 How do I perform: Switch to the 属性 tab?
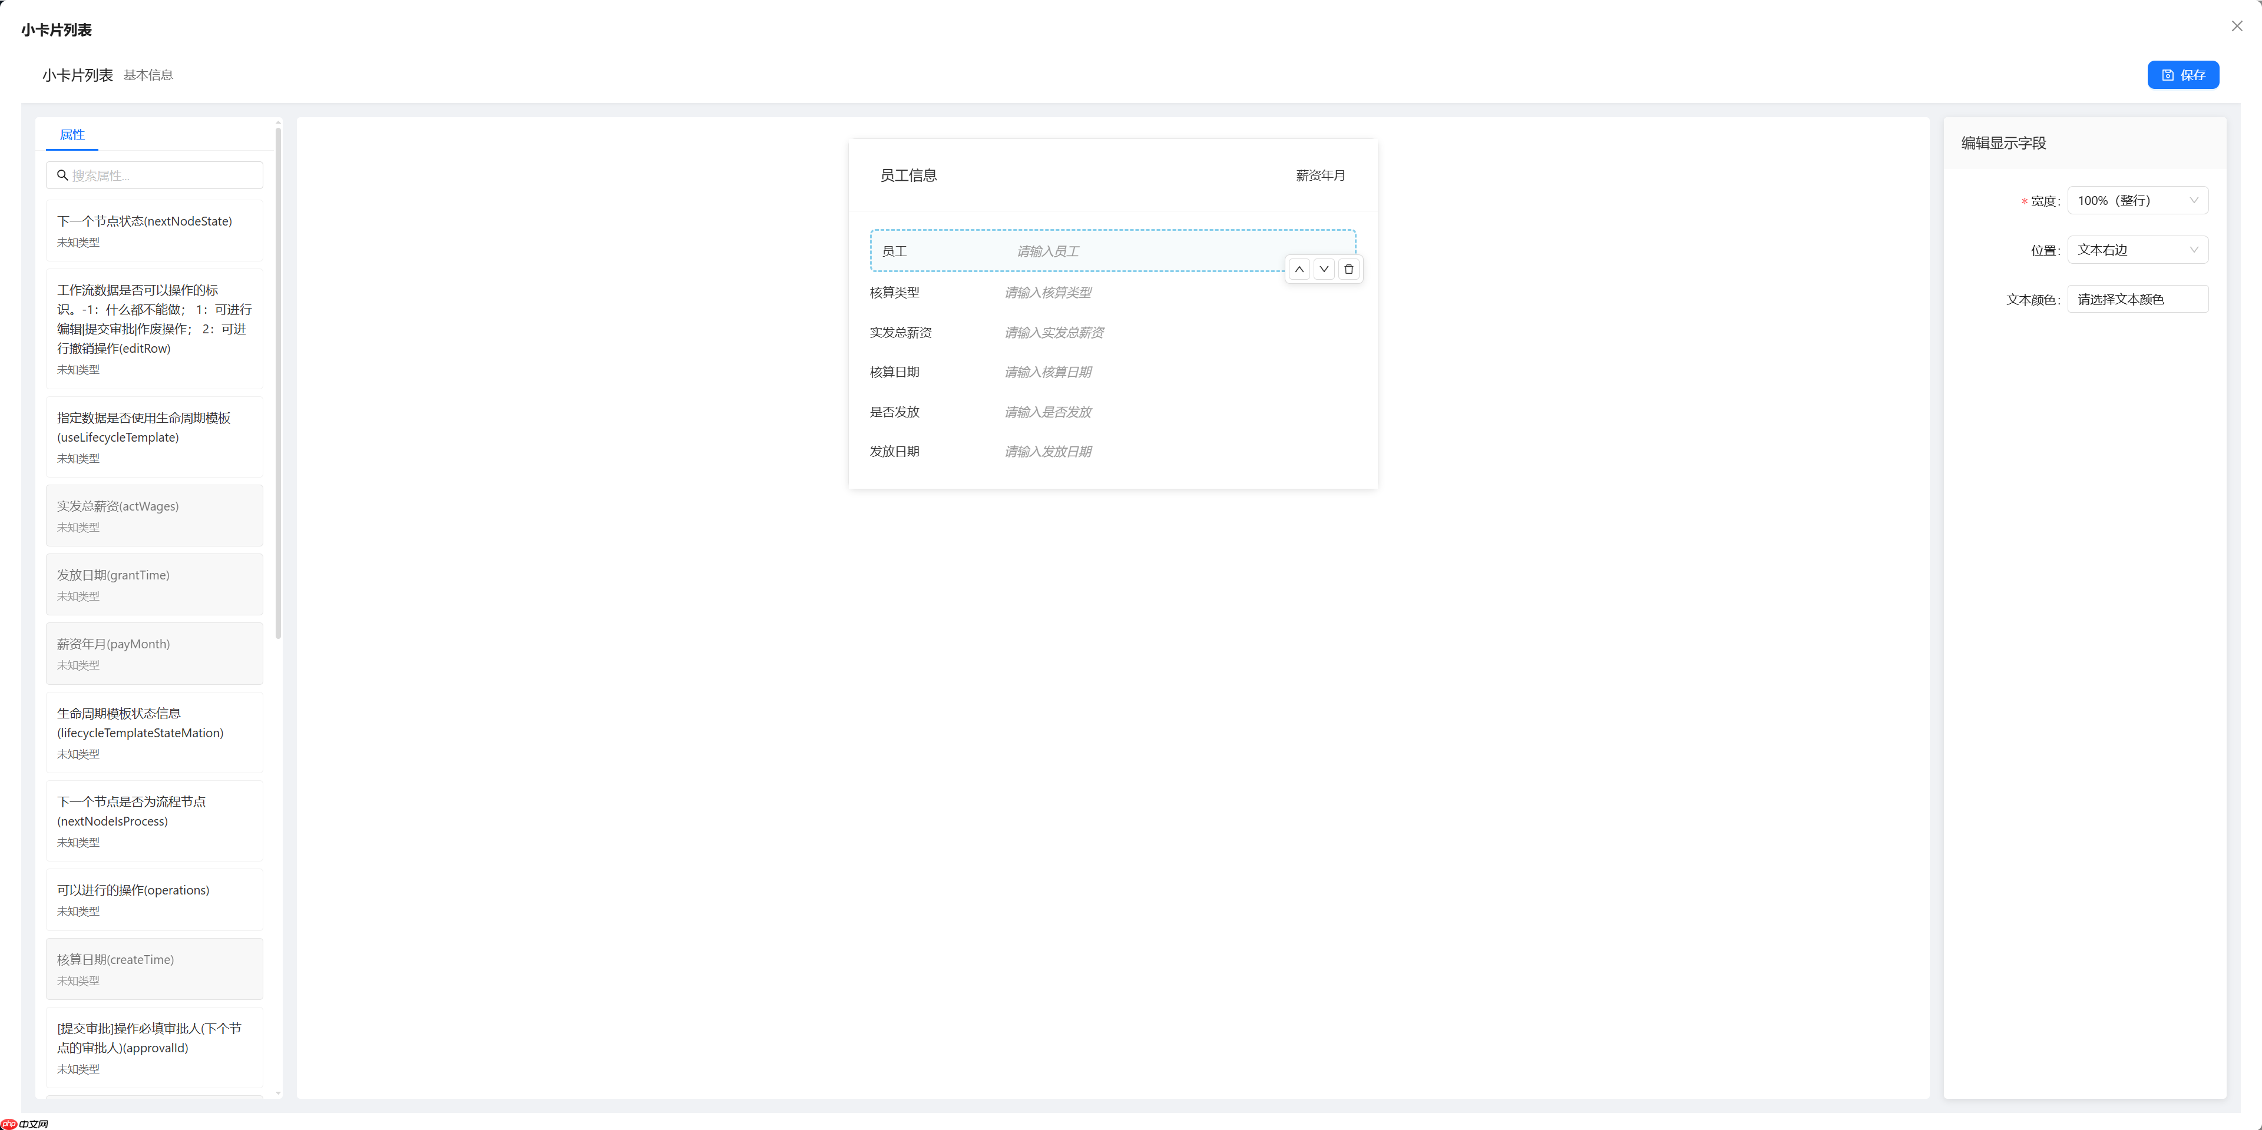click(72, 134)
